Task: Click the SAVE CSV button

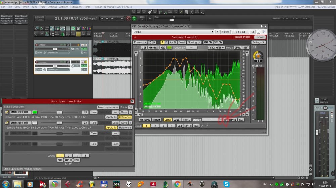Action: pos(218,42)
